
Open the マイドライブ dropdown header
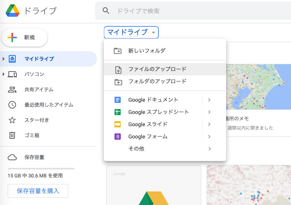point(131,33)
